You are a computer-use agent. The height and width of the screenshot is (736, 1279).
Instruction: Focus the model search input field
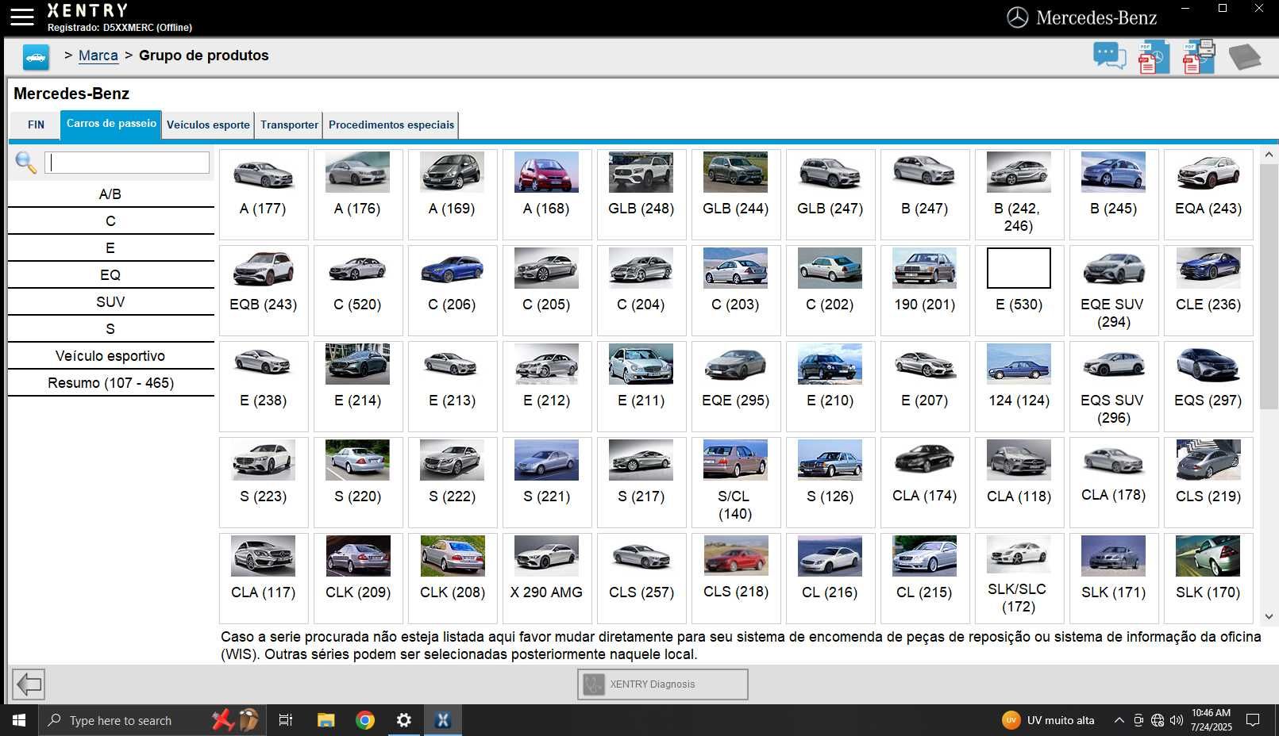tap(127, 163)
